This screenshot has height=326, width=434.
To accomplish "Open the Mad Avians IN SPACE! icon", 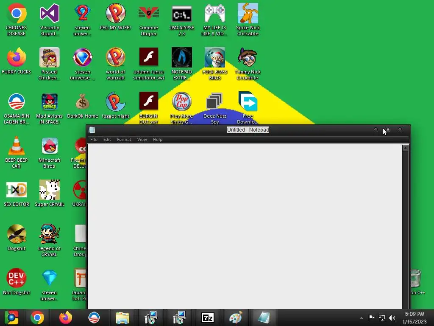I will click(50, 108).
